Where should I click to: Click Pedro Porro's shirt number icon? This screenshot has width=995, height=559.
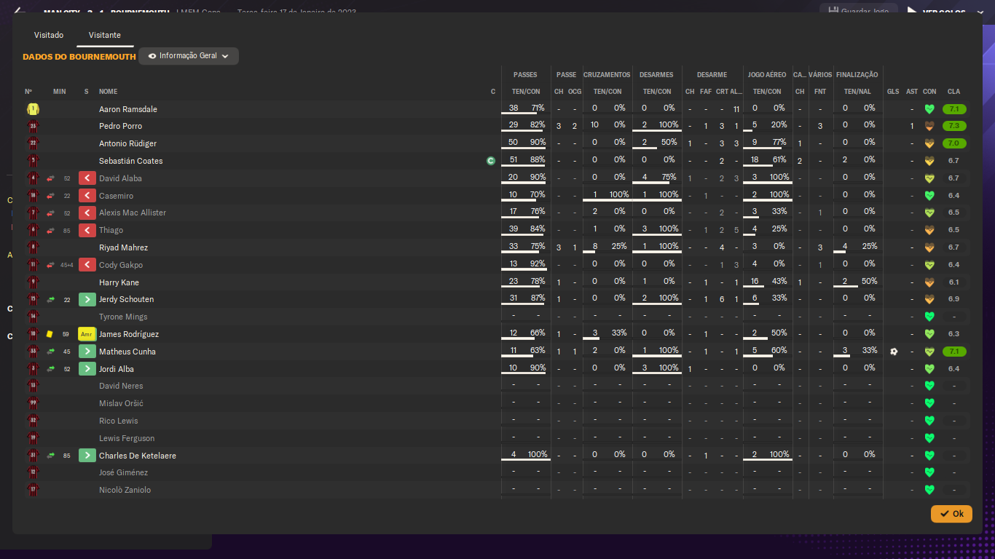[x=33, y=126]
